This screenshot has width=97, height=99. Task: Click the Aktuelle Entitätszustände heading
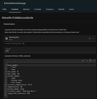point(17,18)
